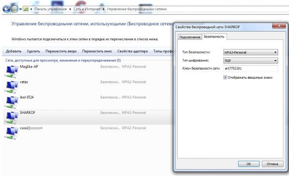Click Добавить in the toolbar
This screenshot has height=176, width=289.
click(x=14, y=52)
